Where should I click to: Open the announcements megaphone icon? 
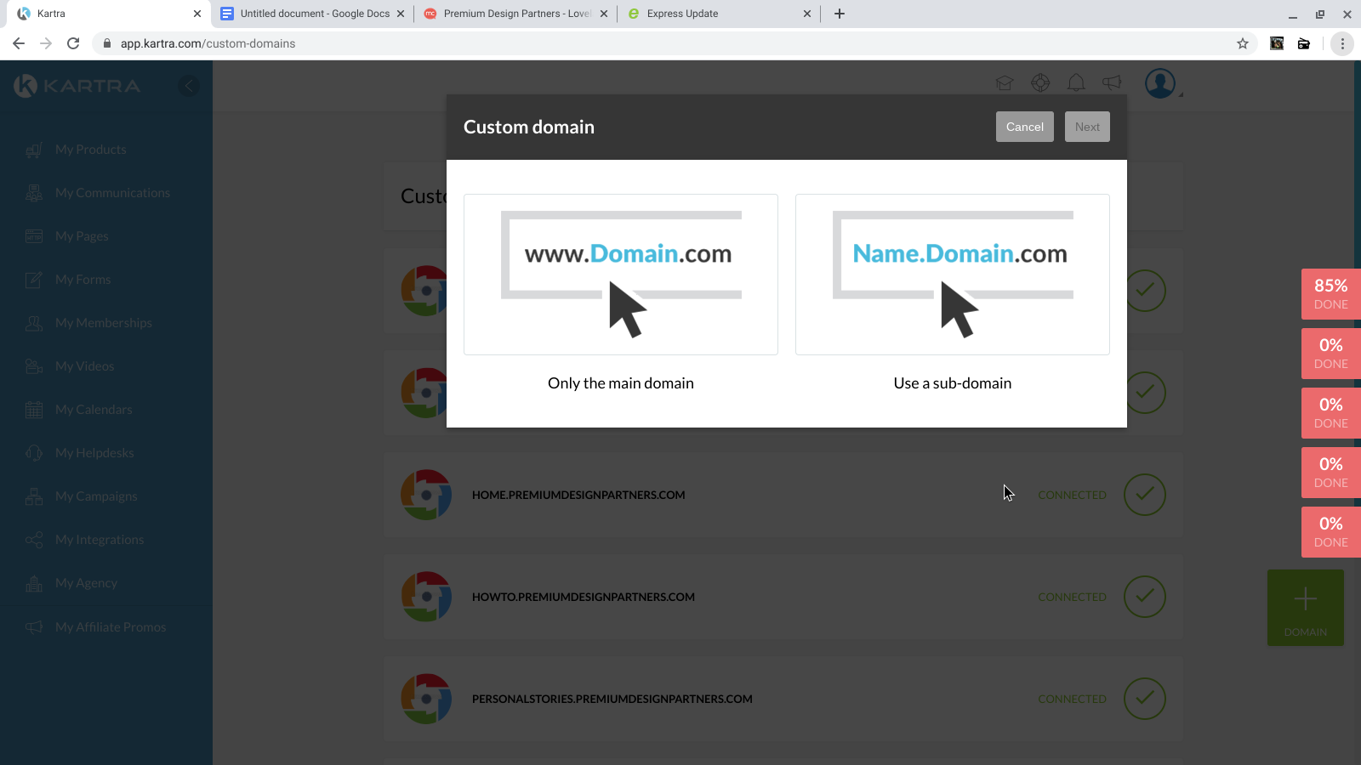pyautogui.click(x=1112, y=82)
